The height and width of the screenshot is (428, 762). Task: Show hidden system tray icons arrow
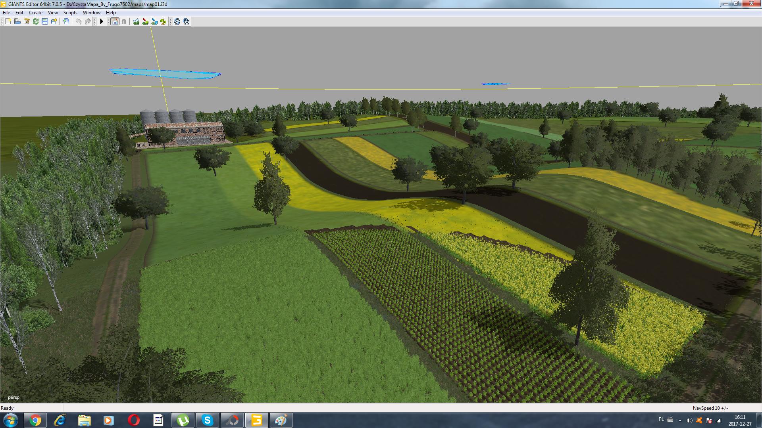[x=680, y=420]
